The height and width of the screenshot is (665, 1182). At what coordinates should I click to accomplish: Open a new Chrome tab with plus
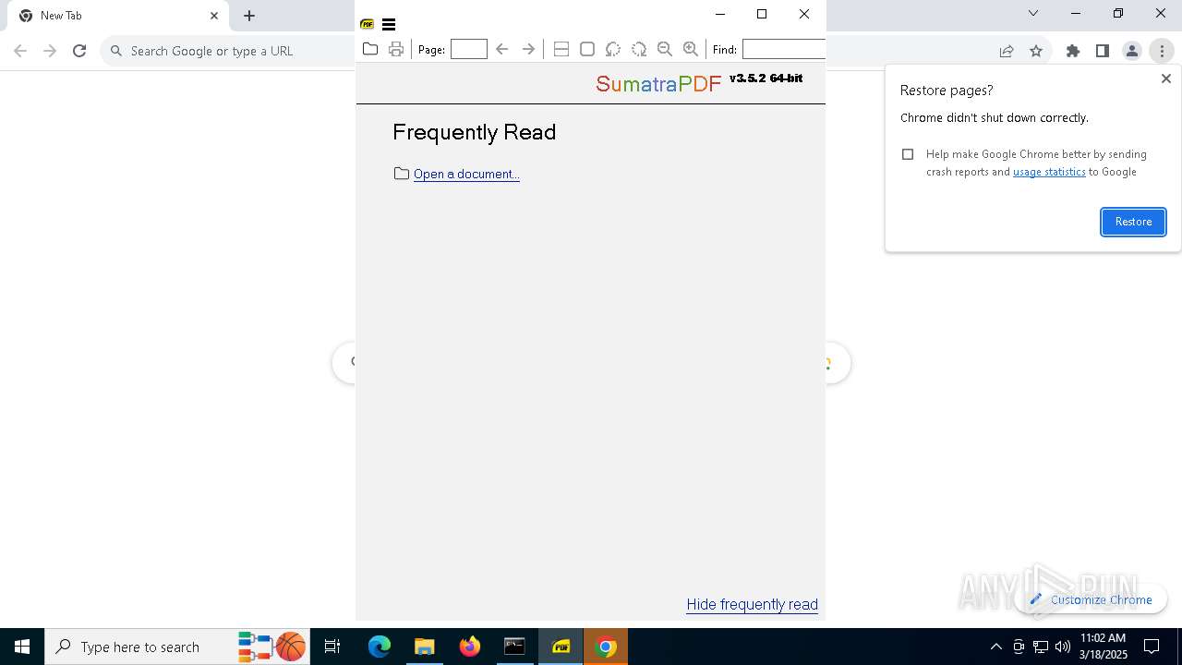[x=249, y=16]
